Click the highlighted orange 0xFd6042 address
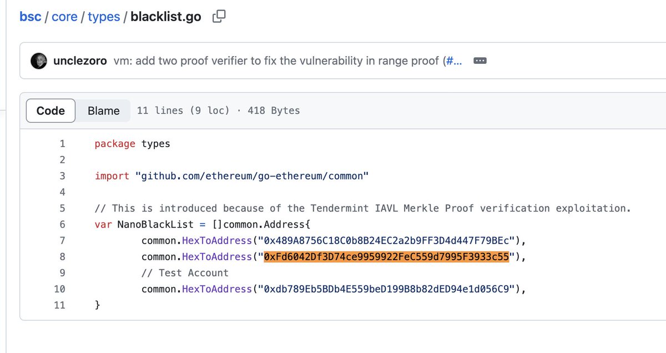Image resolution: width=666 pixels, height=353 pixels. tap(386, 256)
